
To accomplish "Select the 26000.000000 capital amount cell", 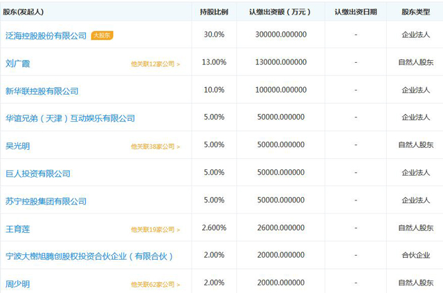I will 281,227.
